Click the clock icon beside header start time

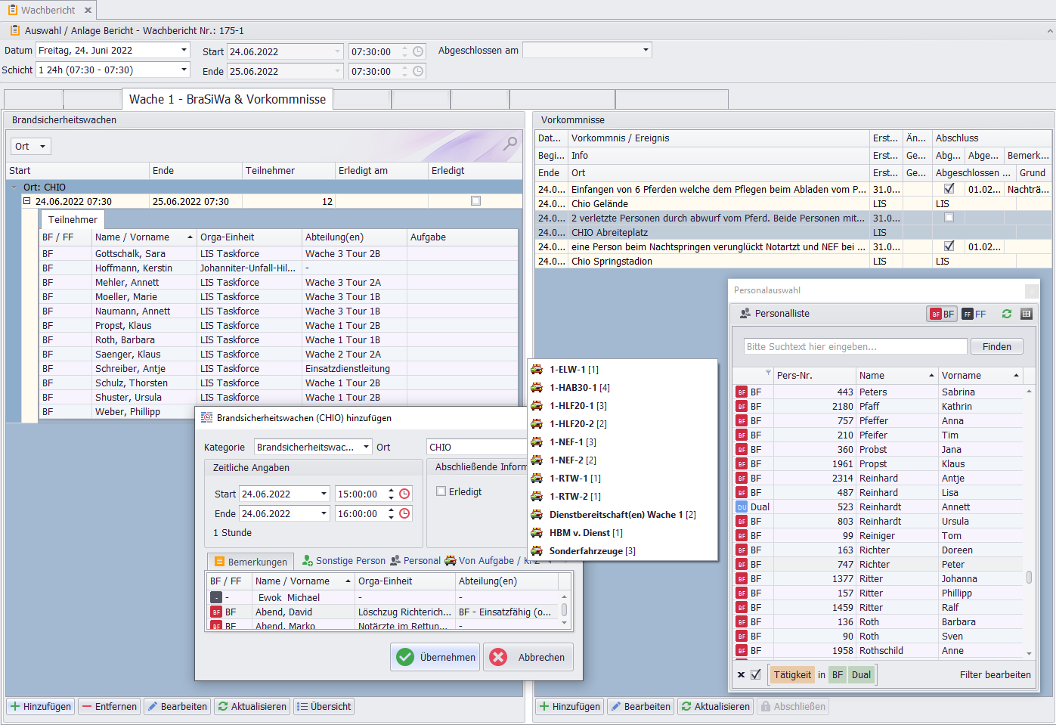[x=418, y=51]
